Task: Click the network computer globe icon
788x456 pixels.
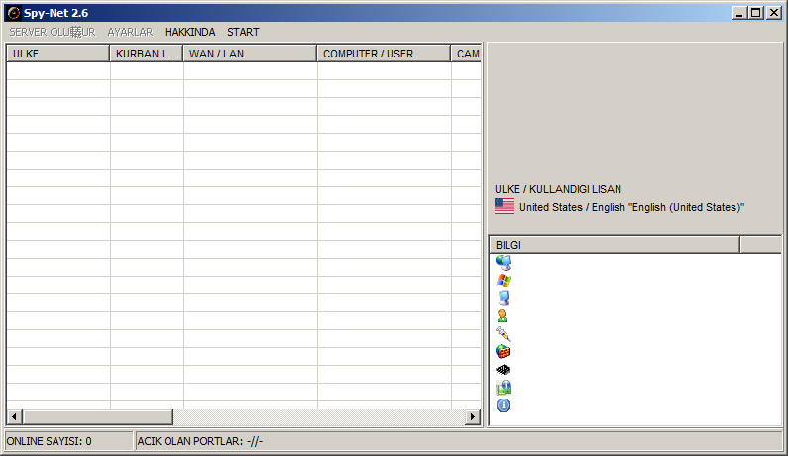Action: coord(504,263)
